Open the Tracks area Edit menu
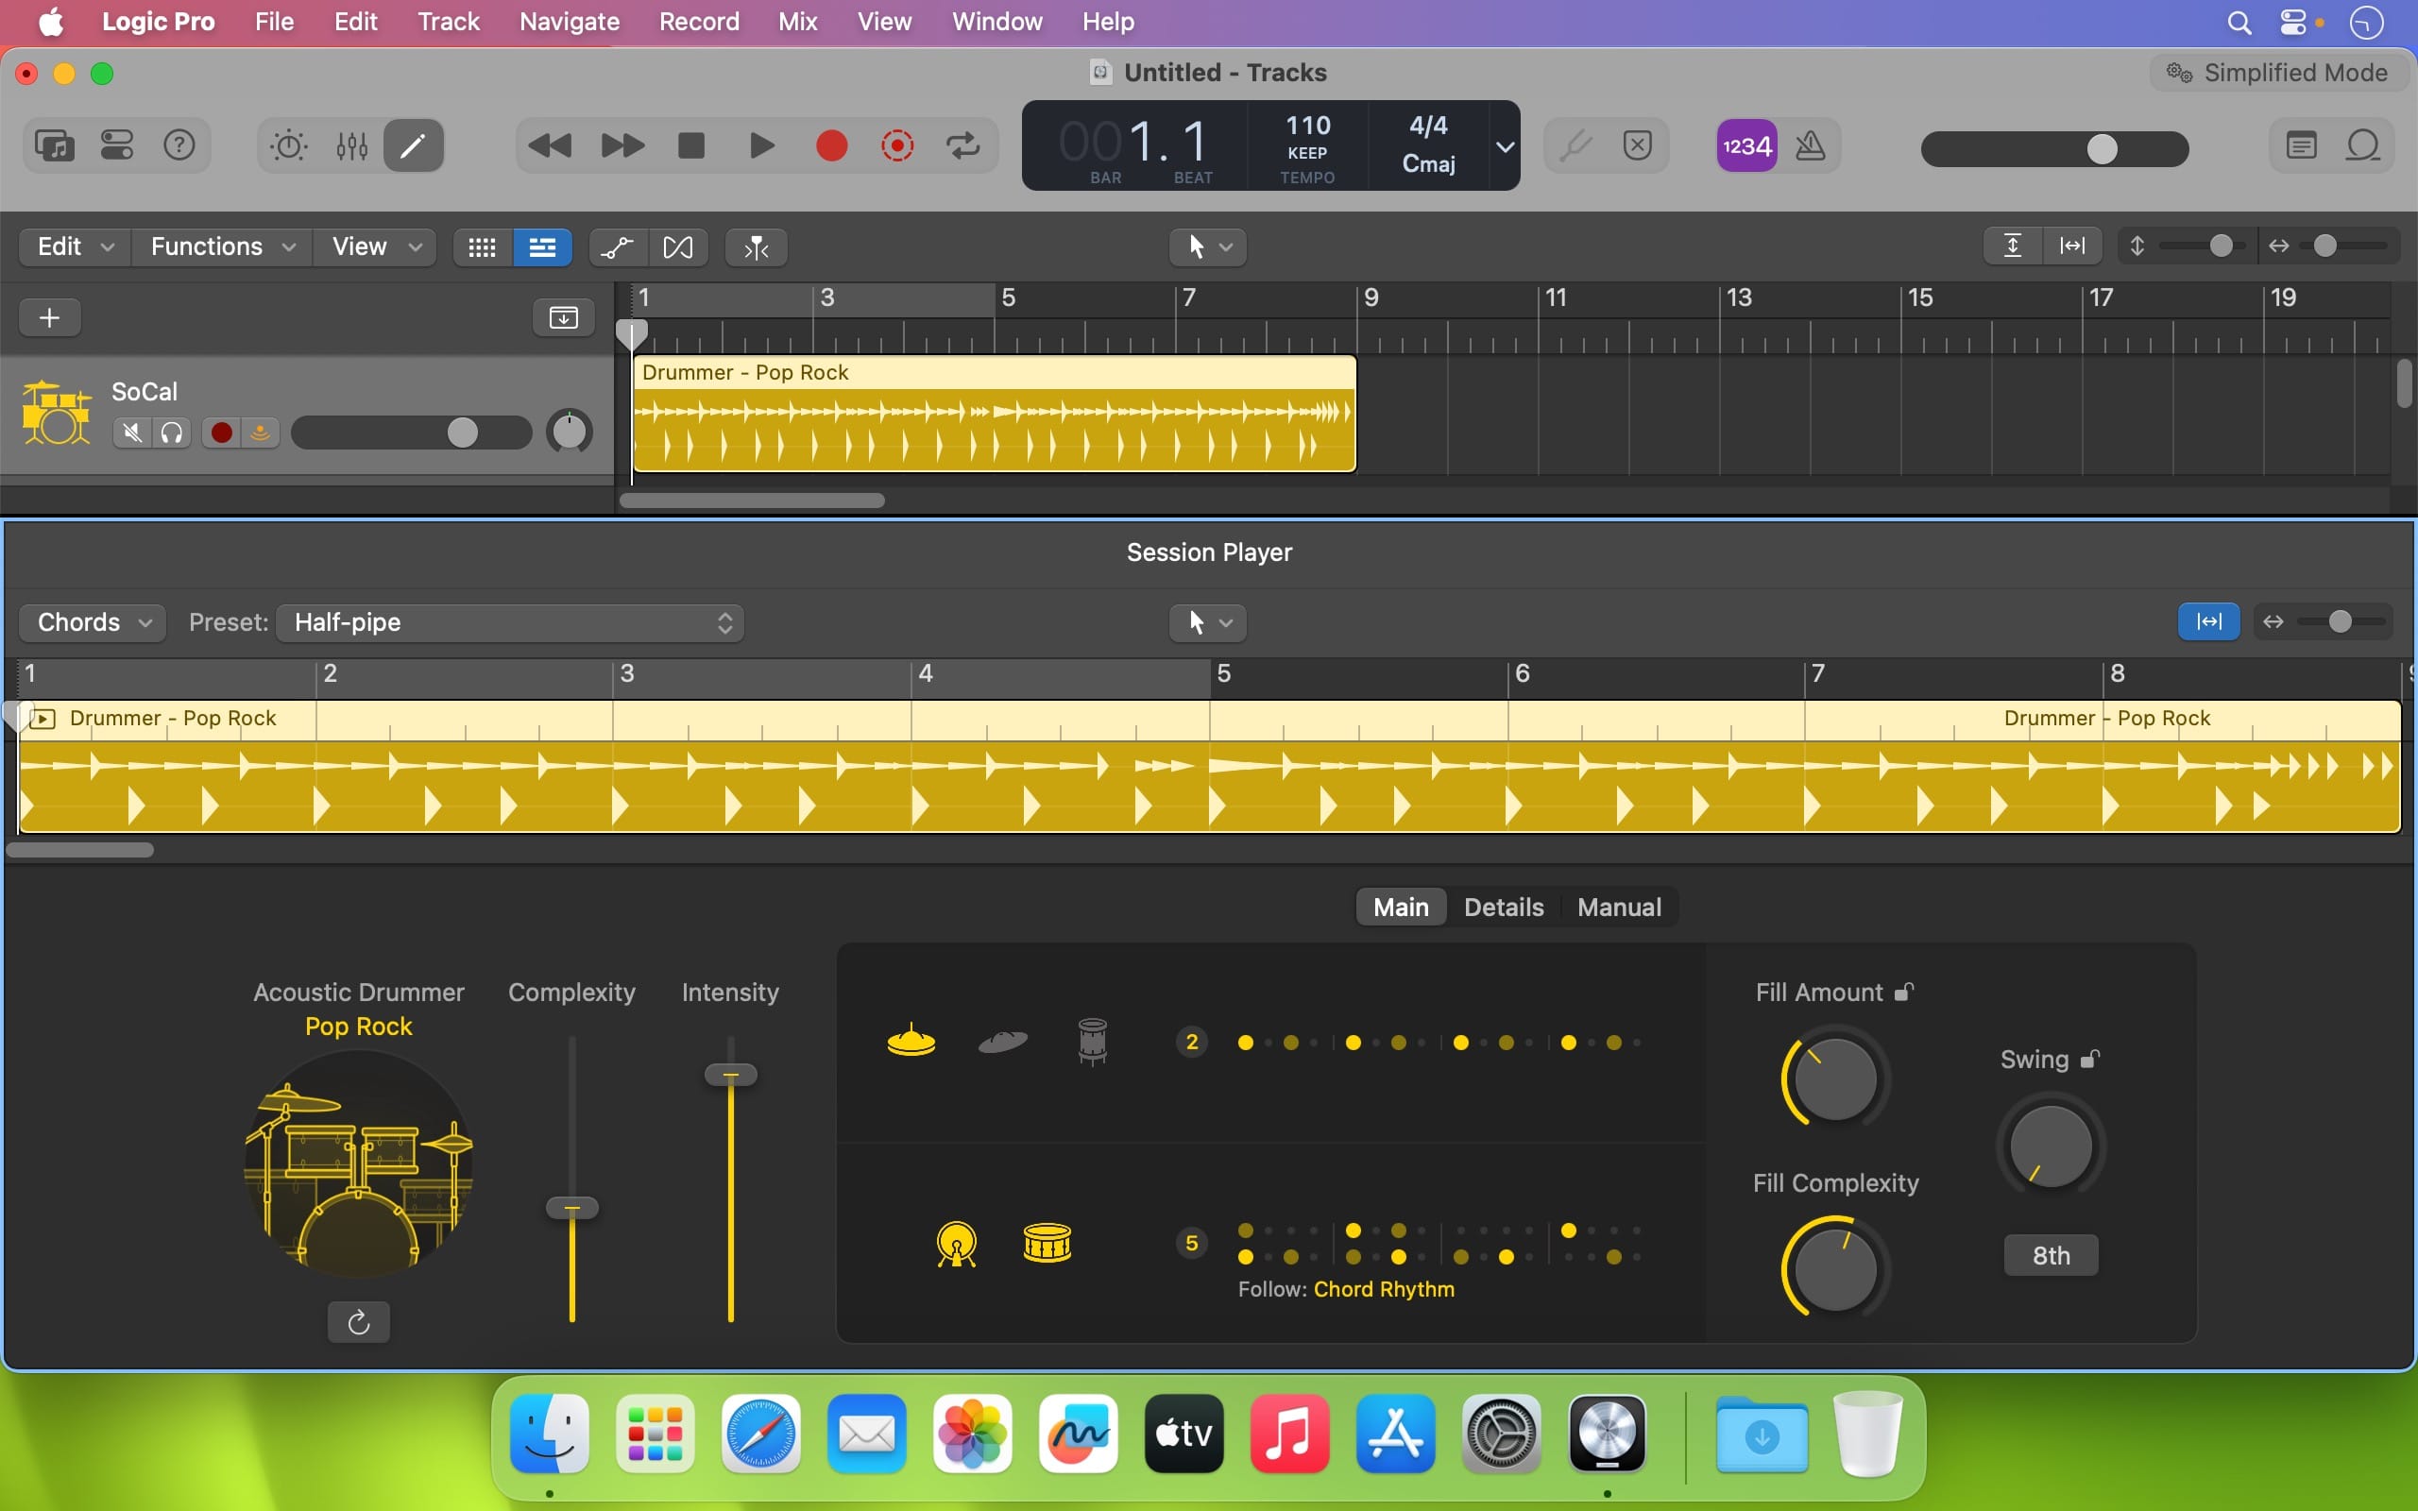This screenshot has width=2418, height=1511. click(76, 246)
